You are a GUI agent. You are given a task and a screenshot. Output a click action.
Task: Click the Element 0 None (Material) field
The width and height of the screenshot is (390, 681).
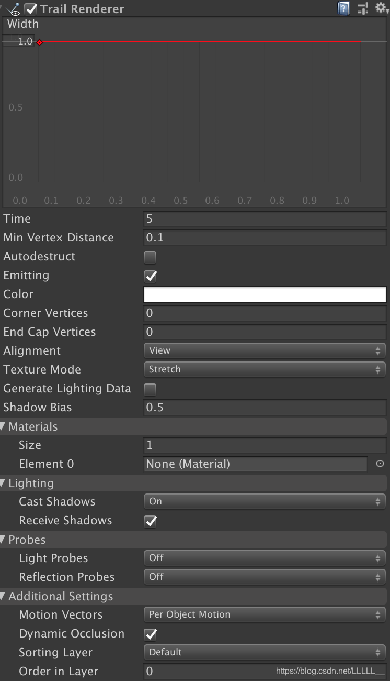tap(256, 464)
